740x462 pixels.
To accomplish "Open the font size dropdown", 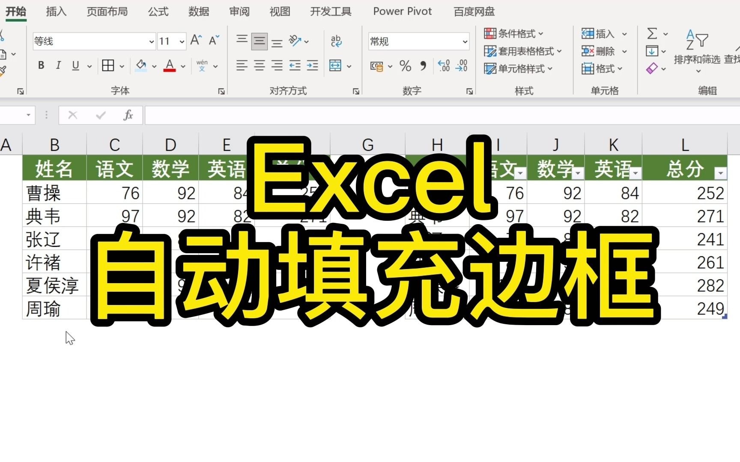I will pos(182,41).
